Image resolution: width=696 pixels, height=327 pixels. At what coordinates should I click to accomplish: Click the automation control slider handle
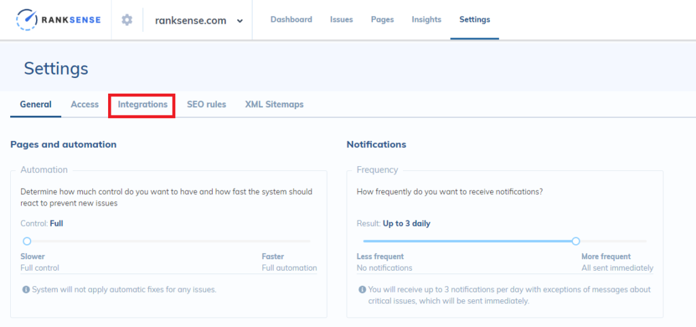tap(27, 241)
